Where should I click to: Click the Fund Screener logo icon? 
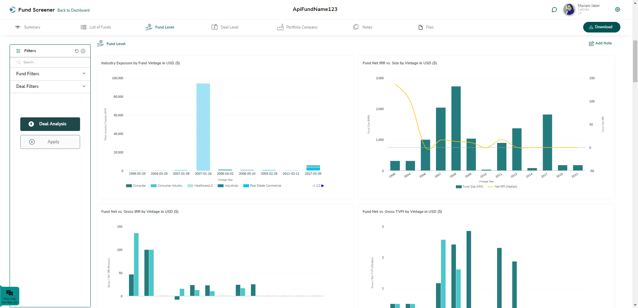coord(13,10)
